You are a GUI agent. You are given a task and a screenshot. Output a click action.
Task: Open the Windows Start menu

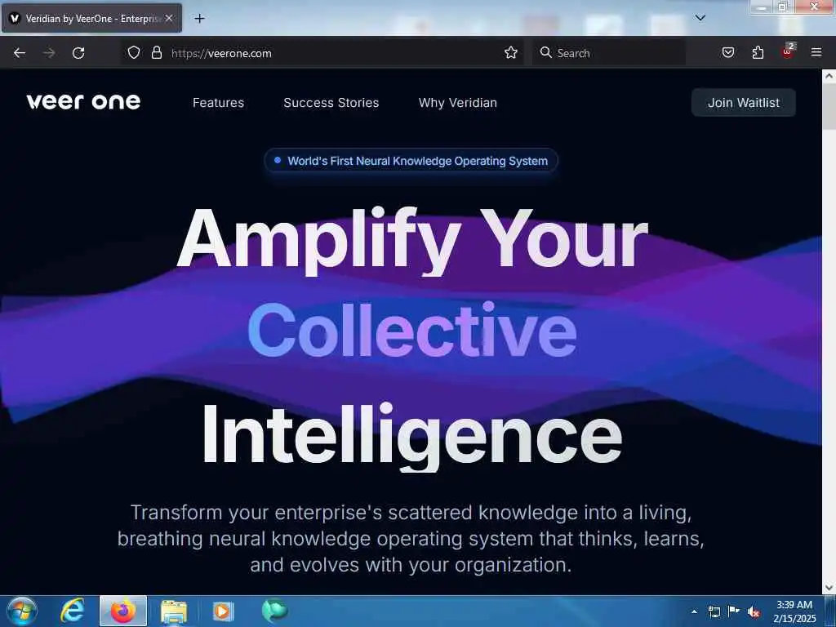click(22, 611)
